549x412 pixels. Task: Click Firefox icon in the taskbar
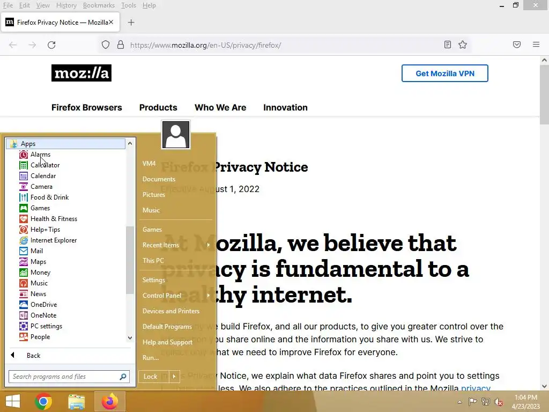[109, 401]
